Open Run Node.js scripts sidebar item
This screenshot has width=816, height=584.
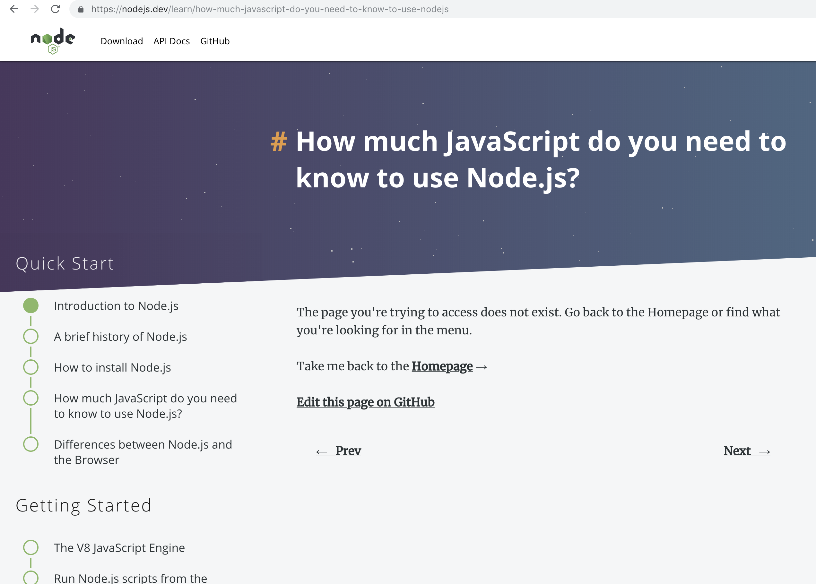[x=131, y=578]
